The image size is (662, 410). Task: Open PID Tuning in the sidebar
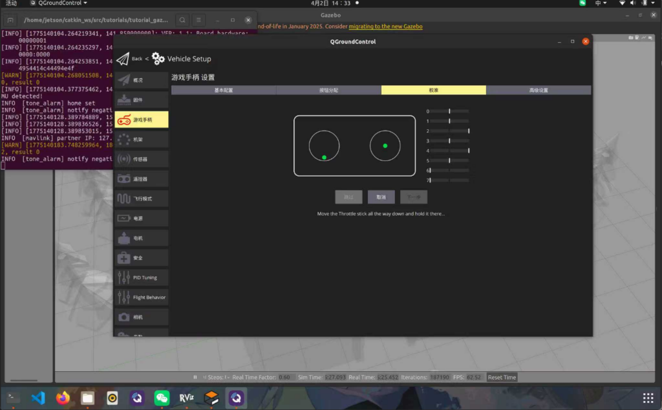(x=141, y=277)
